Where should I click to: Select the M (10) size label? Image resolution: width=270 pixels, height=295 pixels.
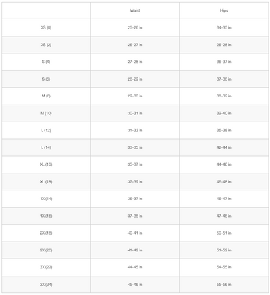pyautogui.click(x=46, y=113)
